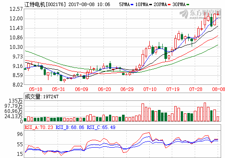Click price axis label 10.30
This screenshot has height=158, width=225.
click(16, 47)
